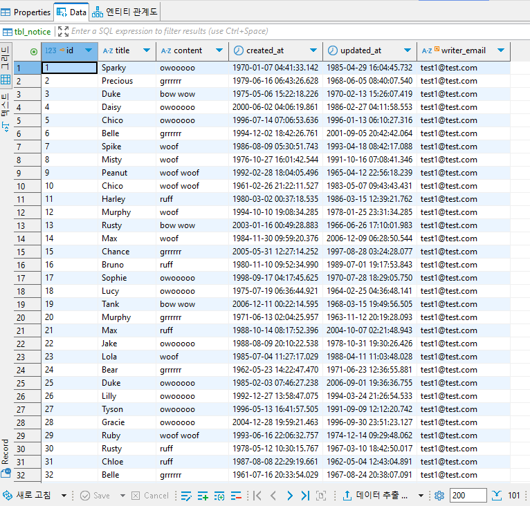Click the fetch all rows icon next to 101
Image resolution: width=530 pixels, height=506 pixels.
497,496
